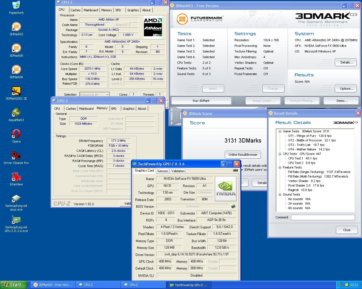The image size is (362, 289).
Task: Select Pixel Shader 2.0 result row
Action: click(306, 185)
